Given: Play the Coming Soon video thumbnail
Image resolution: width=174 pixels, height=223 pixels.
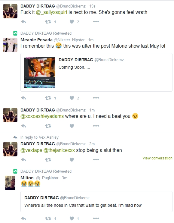Looking at the screenshot, I should click(x=40, y=72).
